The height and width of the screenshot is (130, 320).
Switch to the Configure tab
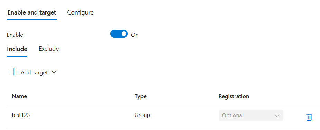[x=80, y=12]
